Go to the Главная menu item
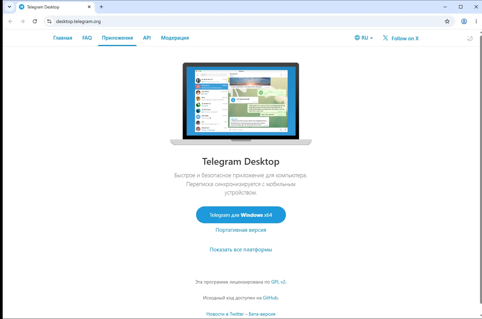Screen dimensions: 482x319 pyautogui.click(x=63, y=38)
